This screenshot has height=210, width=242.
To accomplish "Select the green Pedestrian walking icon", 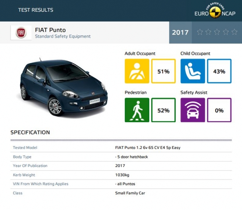I will (x=137, y=110).
